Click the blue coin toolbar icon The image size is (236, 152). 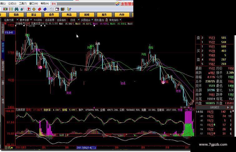pyautogui.click(x=45, y=9)
